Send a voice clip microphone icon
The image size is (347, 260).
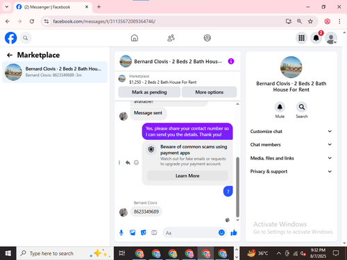click(x=121, y=233)
